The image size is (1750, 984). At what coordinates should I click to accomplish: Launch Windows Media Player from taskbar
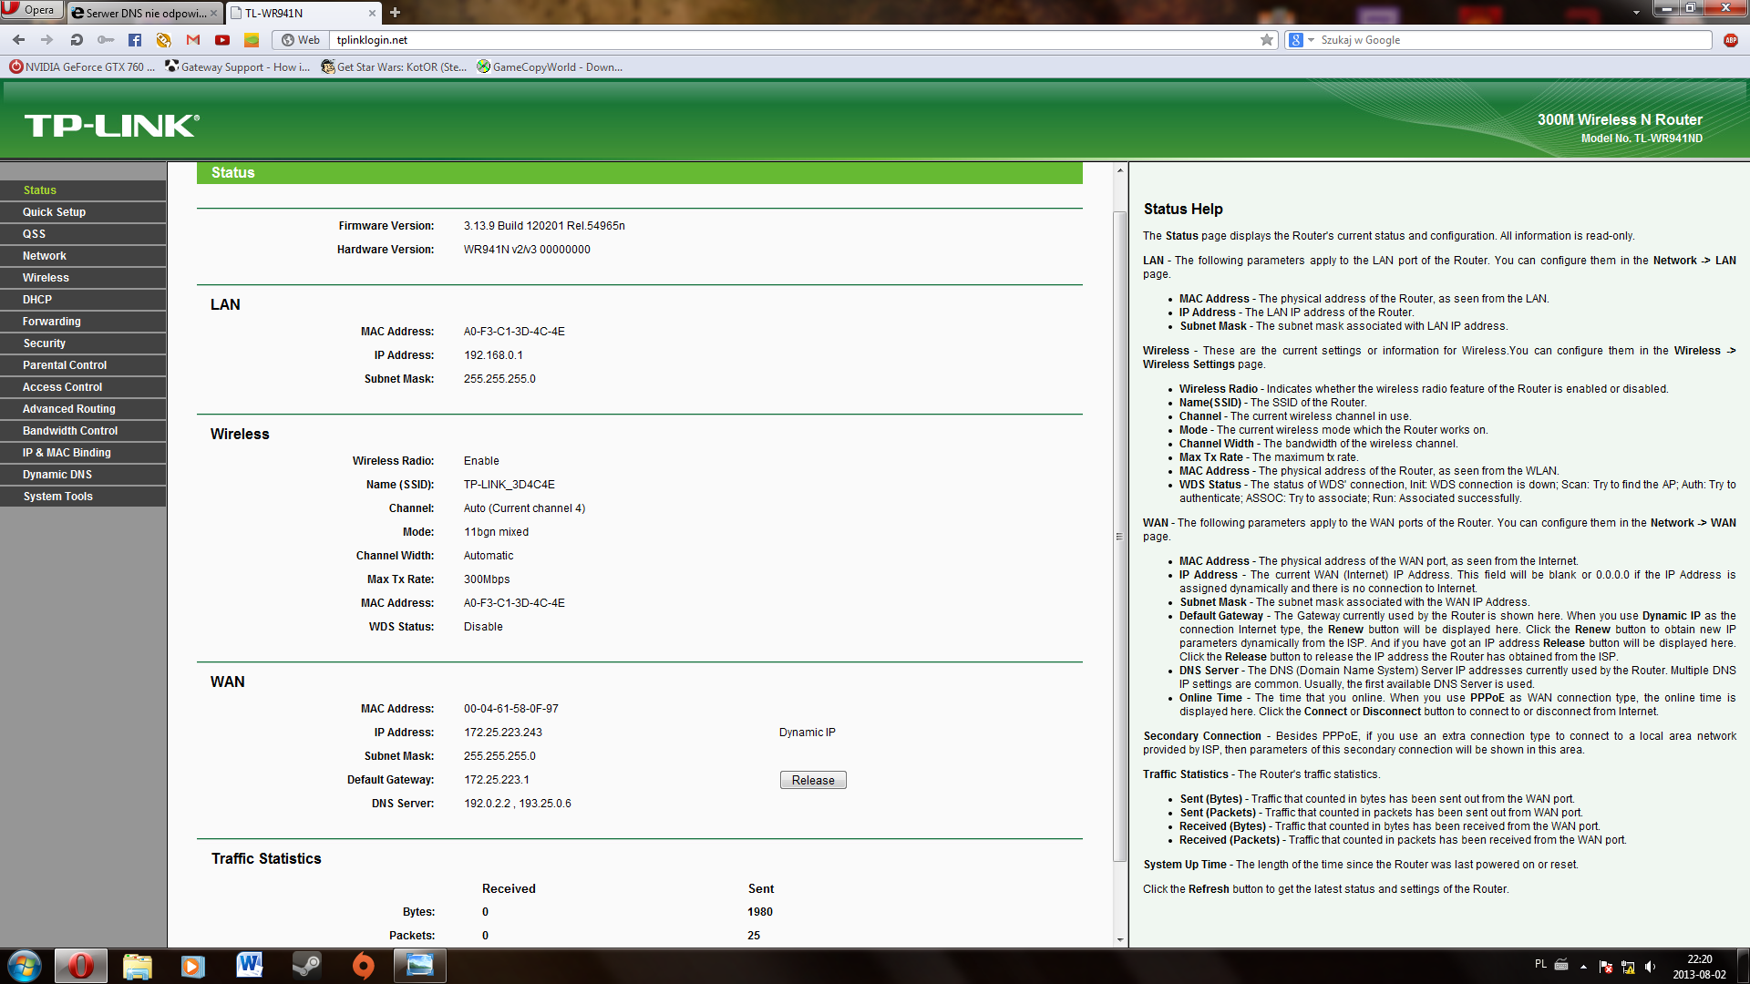coord(192,966)
